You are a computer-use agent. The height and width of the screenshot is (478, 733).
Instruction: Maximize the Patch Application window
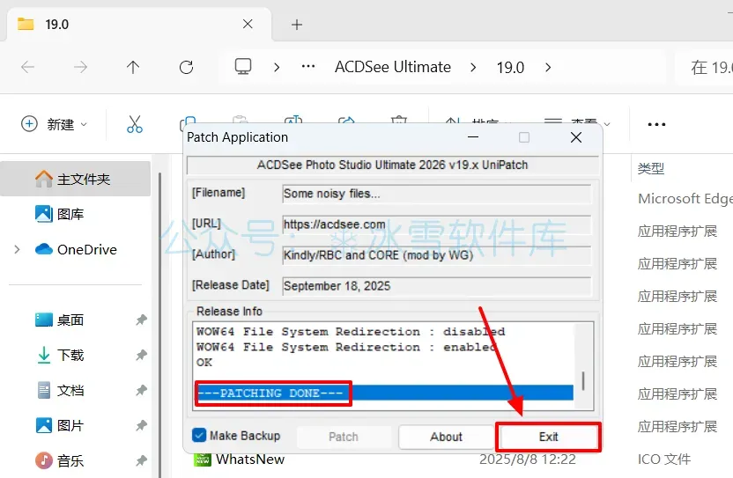pos(524,137)
